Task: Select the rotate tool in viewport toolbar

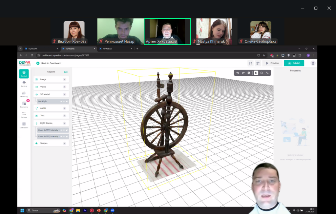Action: coord(262,73)
